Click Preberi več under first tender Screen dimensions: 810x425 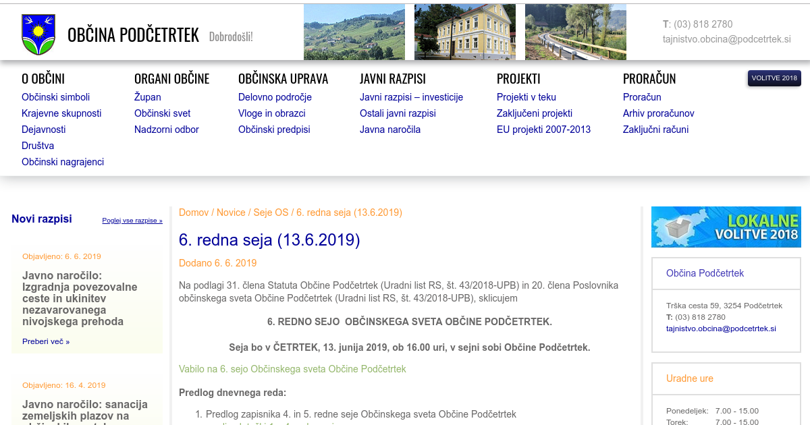tap(45, 341)
